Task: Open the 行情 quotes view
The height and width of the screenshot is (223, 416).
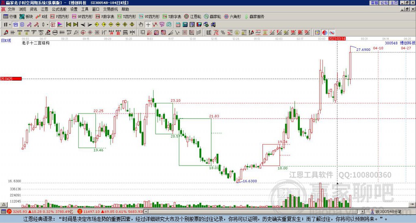Action: pos(10,16)
